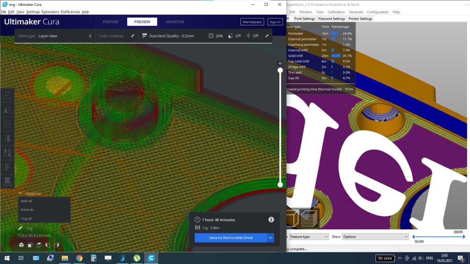Open Windows Start menu
The width and height of the screenshot is (470, 264).
(7, 258)
